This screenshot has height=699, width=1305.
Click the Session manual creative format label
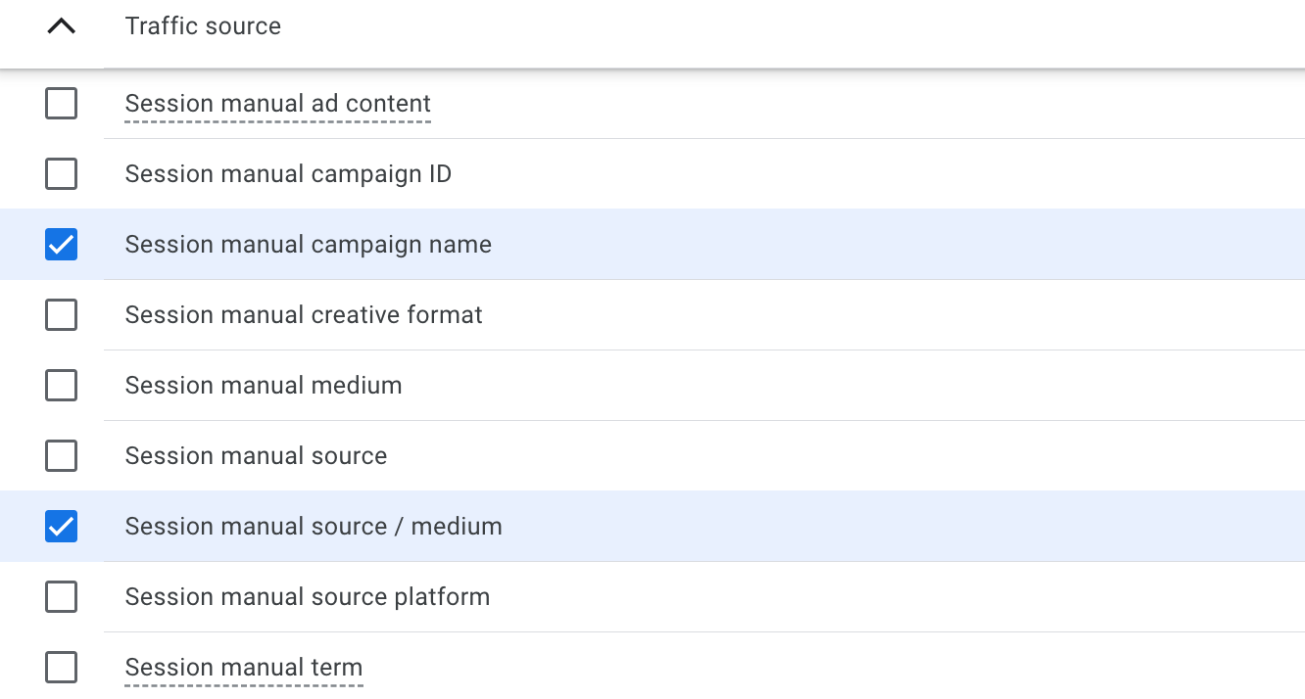pyautogui.click(x=304, y=314)
